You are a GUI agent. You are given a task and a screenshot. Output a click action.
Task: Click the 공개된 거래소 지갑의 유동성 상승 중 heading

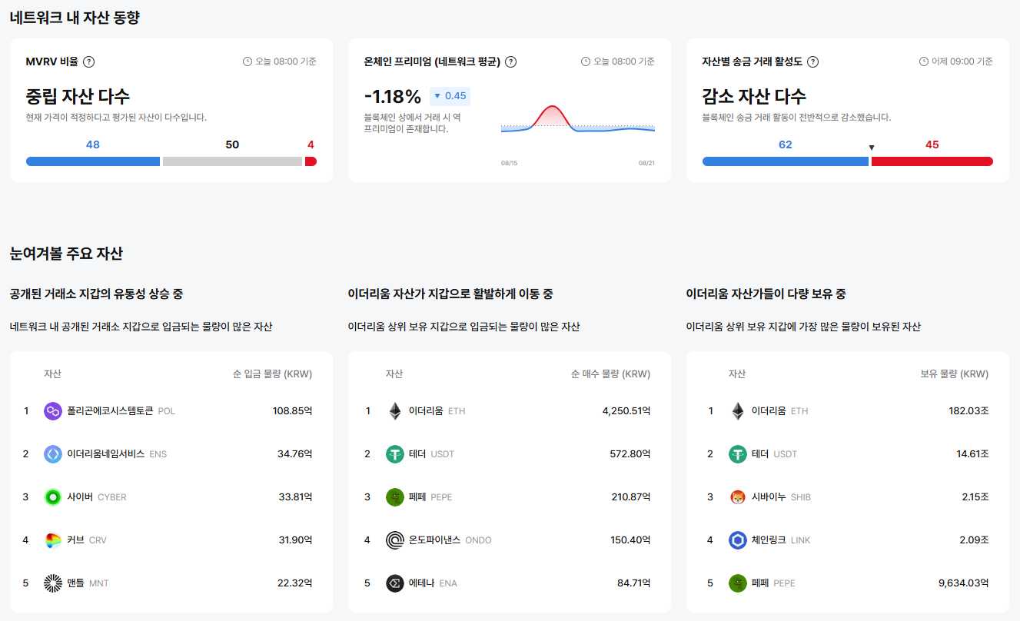(x=96, y=294)
